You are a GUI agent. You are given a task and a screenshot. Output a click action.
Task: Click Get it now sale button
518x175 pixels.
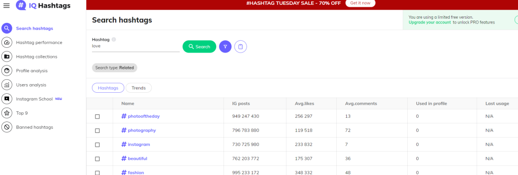point(360,3)
